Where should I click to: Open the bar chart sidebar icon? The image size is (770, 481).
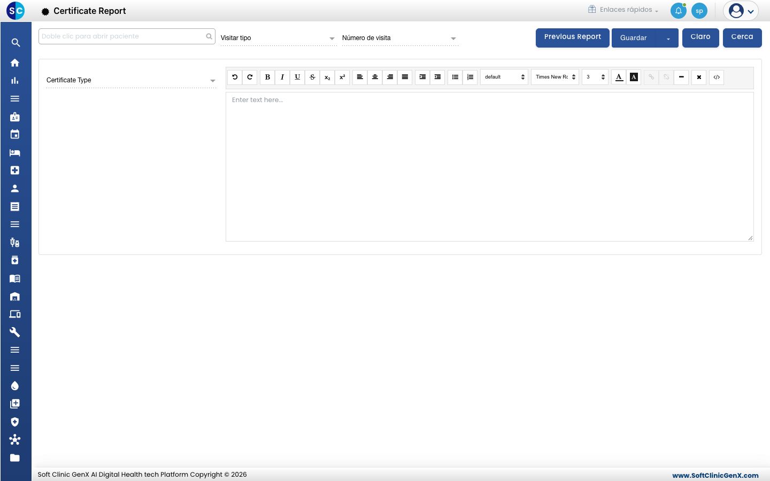[x=15, y=81]
